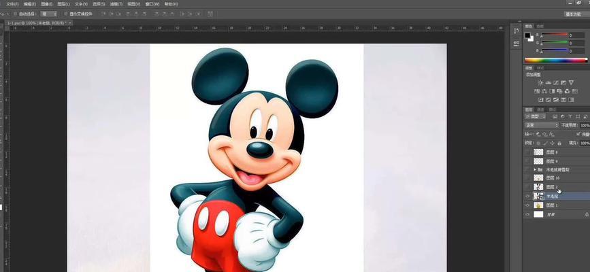Show 图层 10 via its visibility box
590x272 pixels.
(x=527, y=177)
